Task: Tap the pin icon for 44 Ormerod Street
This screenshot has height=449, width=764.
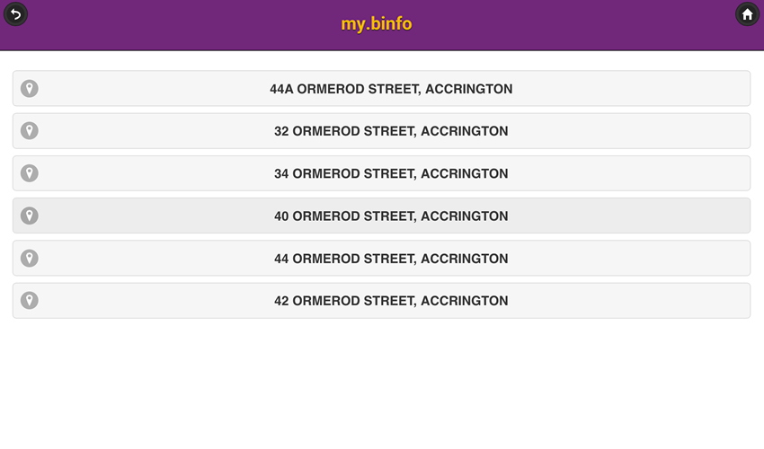Action: [x=30, y=258]
